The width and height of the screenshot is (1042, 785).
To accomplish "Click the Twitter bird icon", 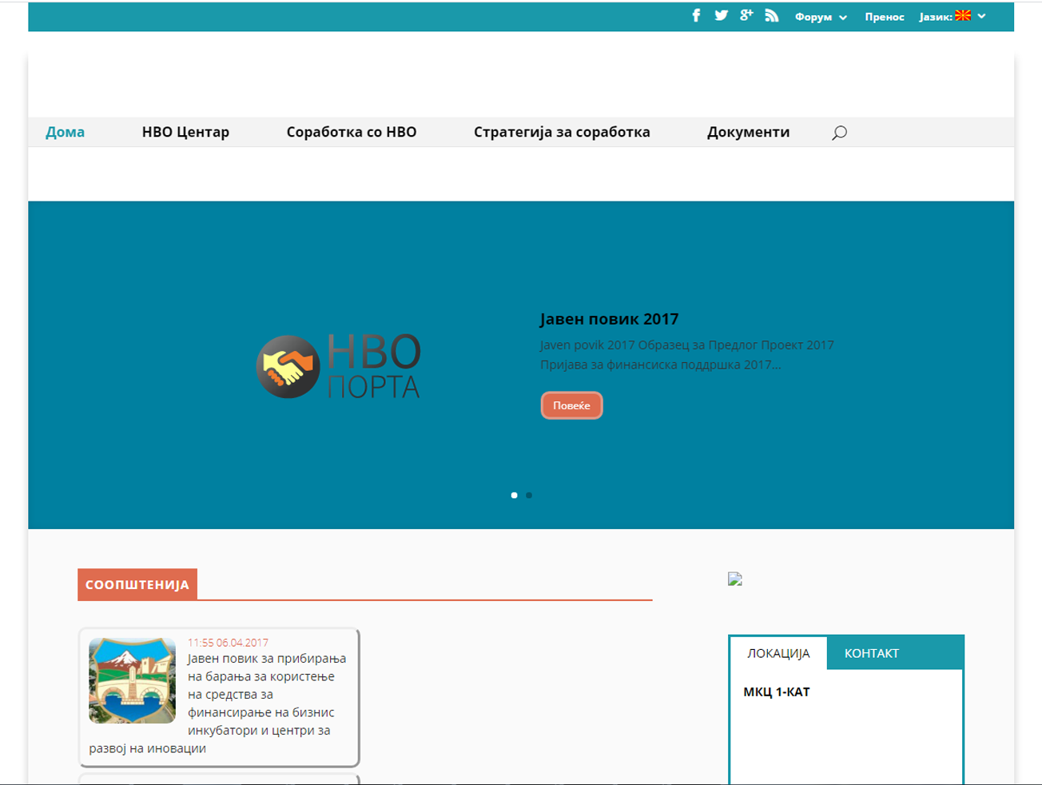I will pos(721,16).
